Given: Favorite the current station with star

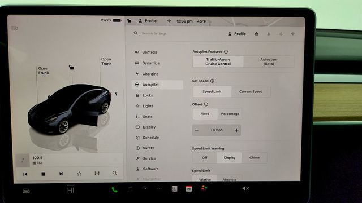Looking at the screenshot, I should click(x=79, y=174).
